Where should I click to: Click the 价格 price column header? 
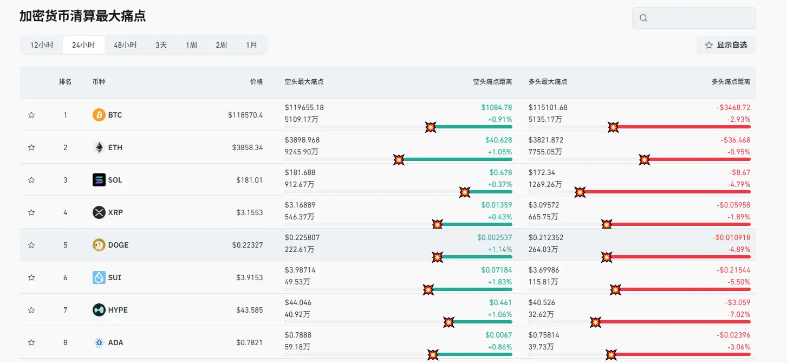[256, 82]
